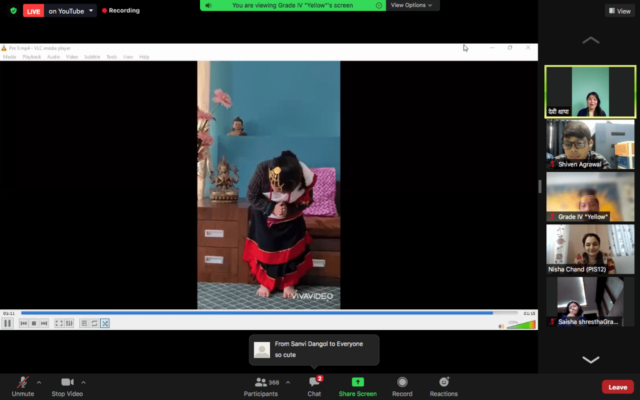
Task: Open the LIVE on YouTube dropdown
Action: coord(92,11)
